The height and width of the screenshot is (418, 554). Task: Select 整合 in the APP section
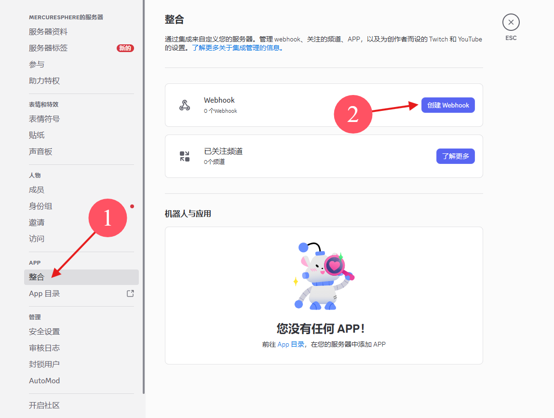click(37, 277)
